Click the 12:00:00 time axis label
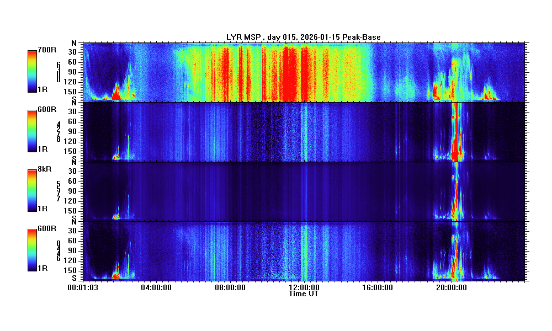The height and width of the screenshot is (331, 552). 304,287
